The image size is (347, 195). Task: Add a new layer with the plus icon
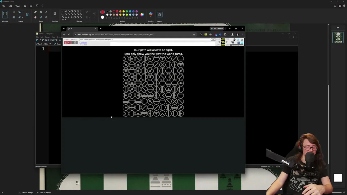338,28
